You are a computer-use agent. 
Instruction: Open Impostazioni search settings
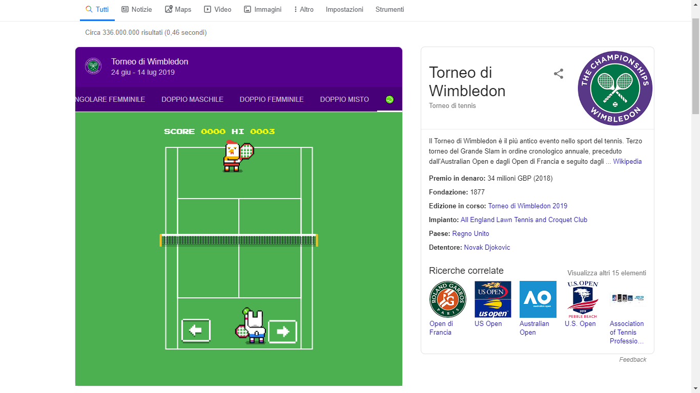pyautogui.click(x=344, y=9)
